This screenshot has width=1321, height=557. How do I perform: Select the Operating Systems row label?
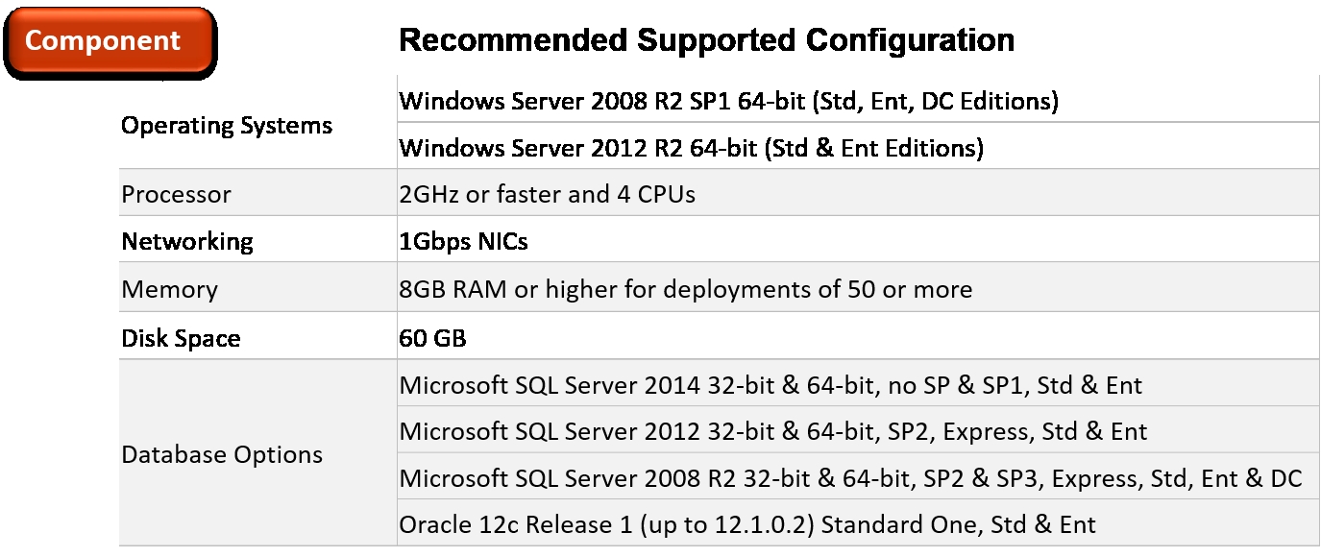tap(227, 126)
